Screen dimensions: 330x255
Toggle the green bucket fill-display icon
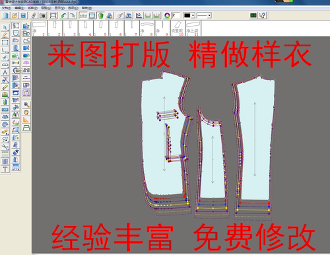point(101,15)
